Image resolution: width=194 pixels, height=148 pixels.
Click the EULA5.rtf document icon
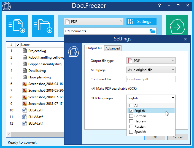point(25,110)
